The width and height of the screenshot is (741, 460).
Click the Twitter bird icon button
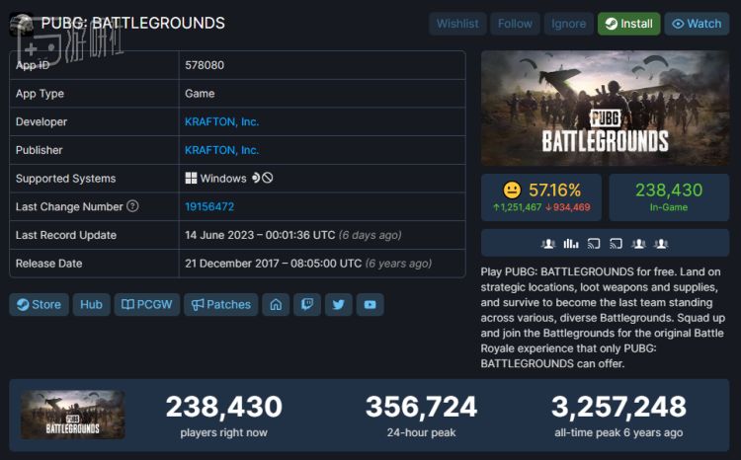(x=338, y=305)
